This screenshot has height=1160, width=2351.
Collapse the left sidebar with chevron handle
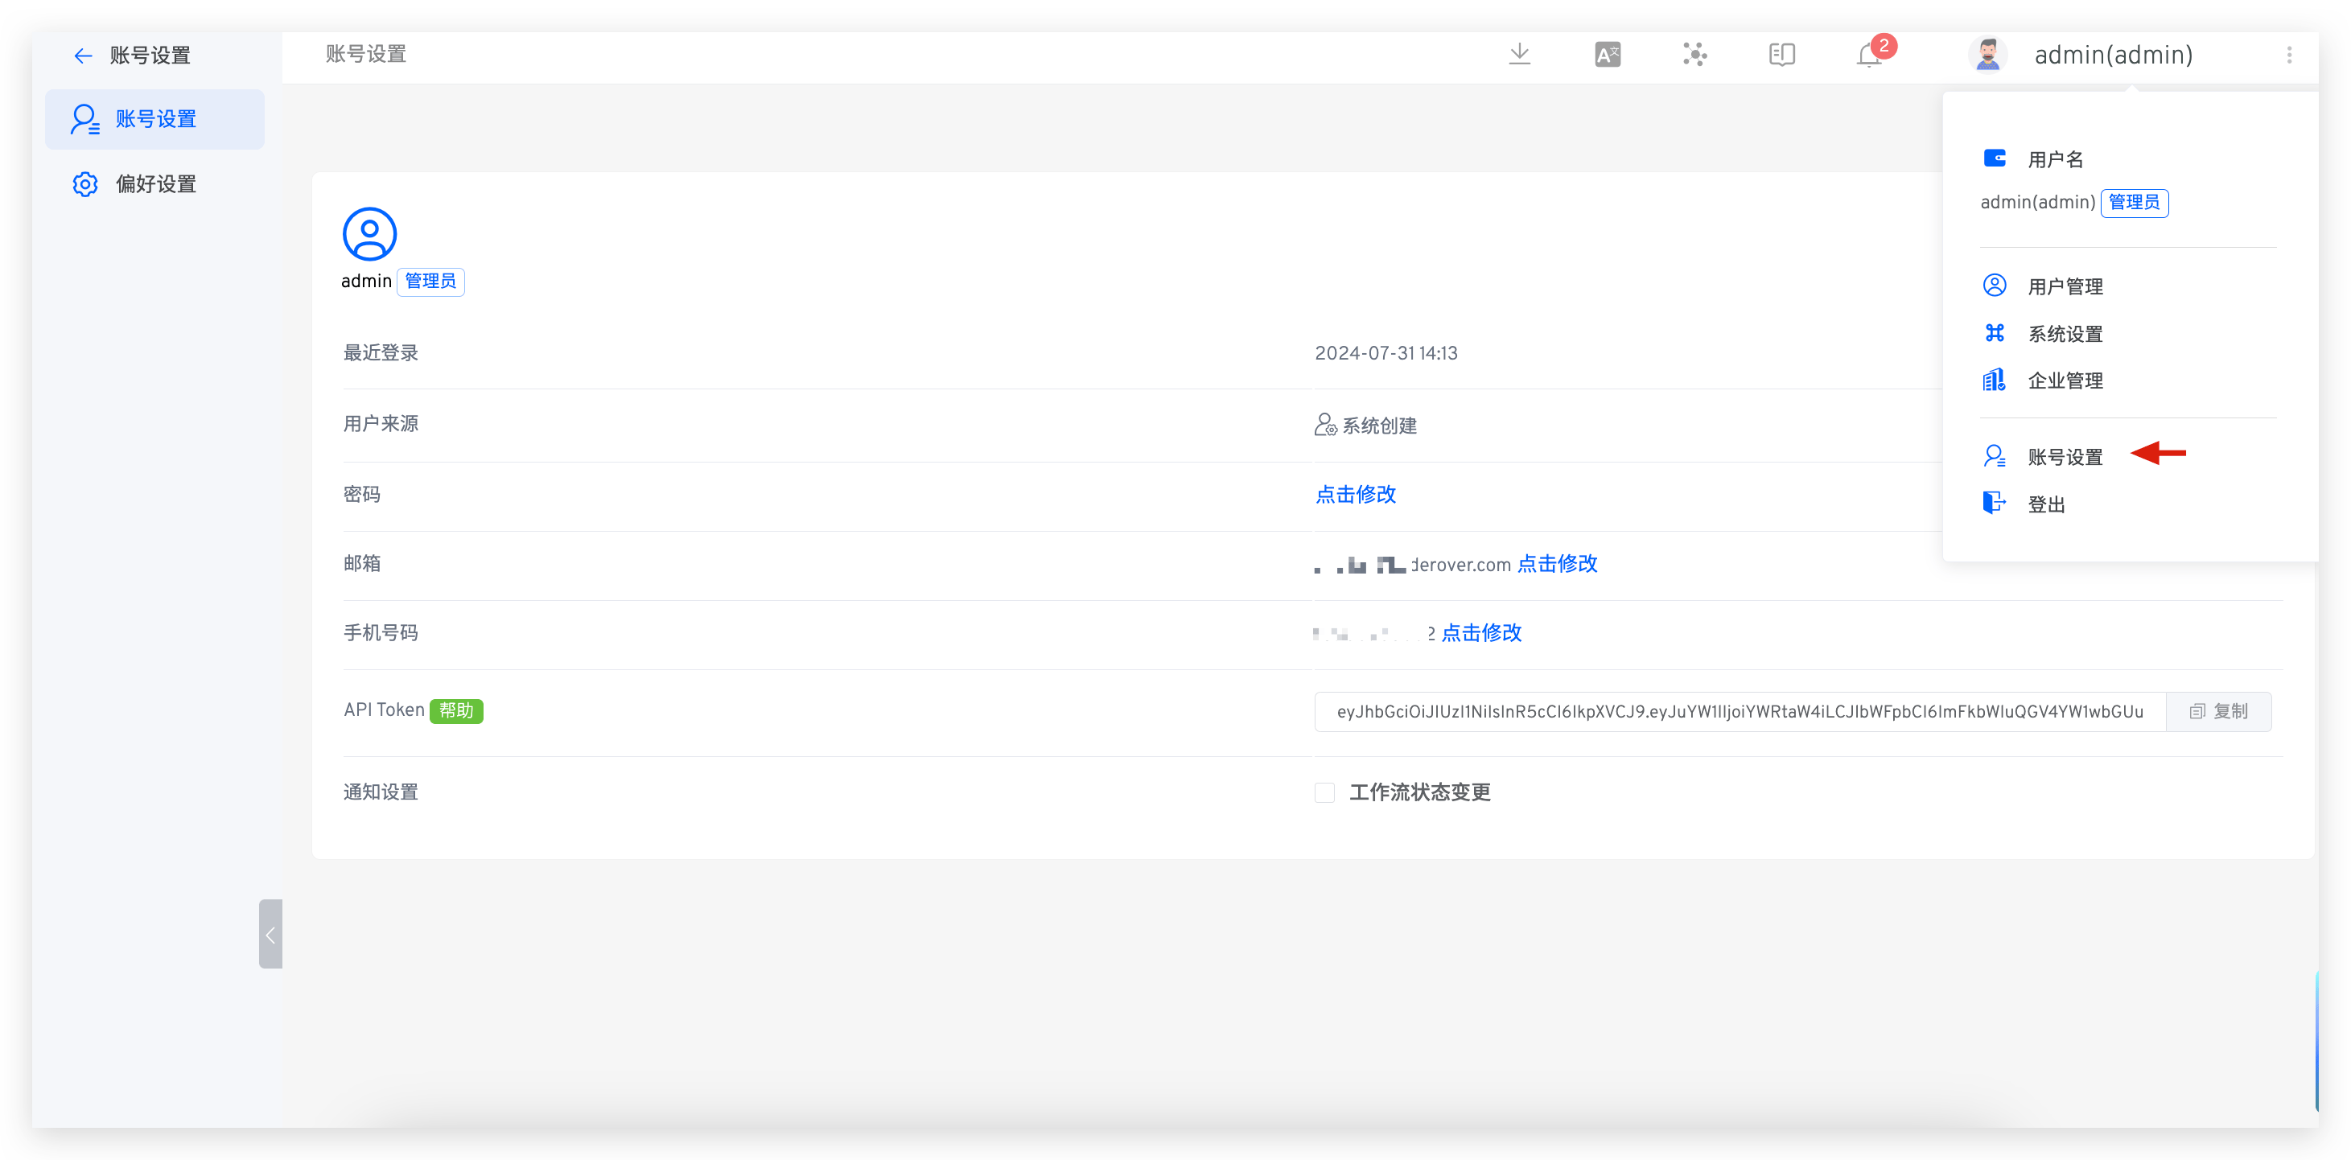click(270, 935)
